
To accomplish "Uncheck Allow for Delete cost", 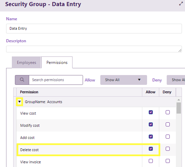I will pyautogui.click(x=151, y=149).
